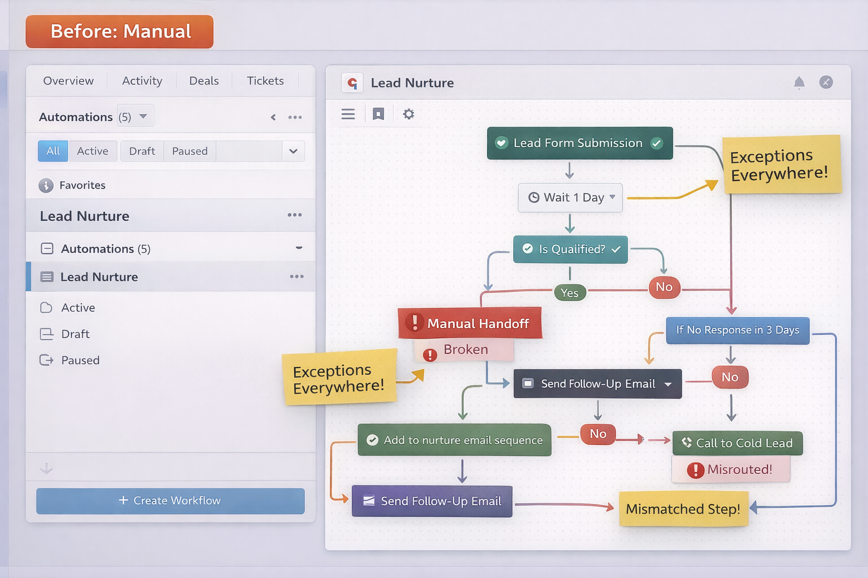Toggle check on Add to nurture email sequence
868x578 pixels.
[372, 440]
